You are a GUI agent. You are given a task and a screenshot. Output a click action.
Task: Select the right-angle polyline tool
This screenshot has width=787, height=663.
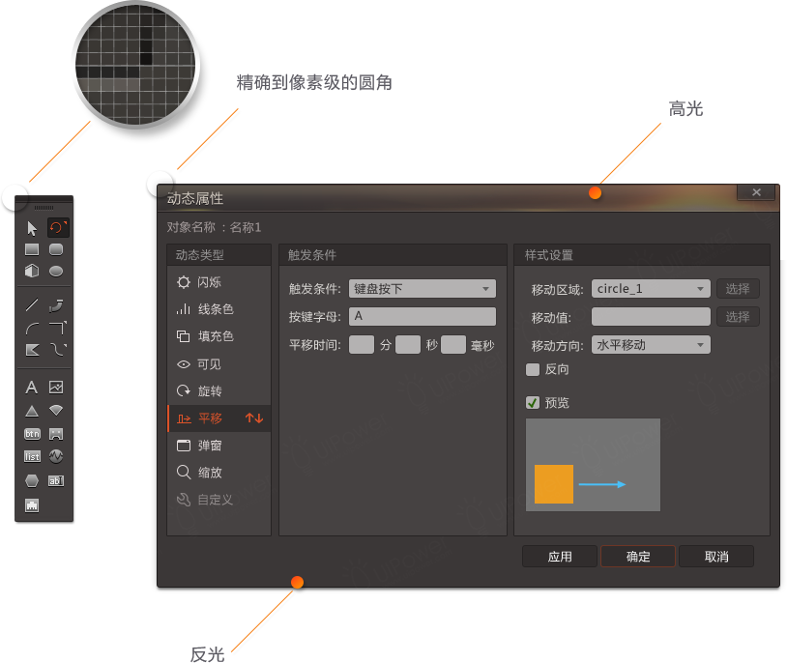tap(58, 329)
